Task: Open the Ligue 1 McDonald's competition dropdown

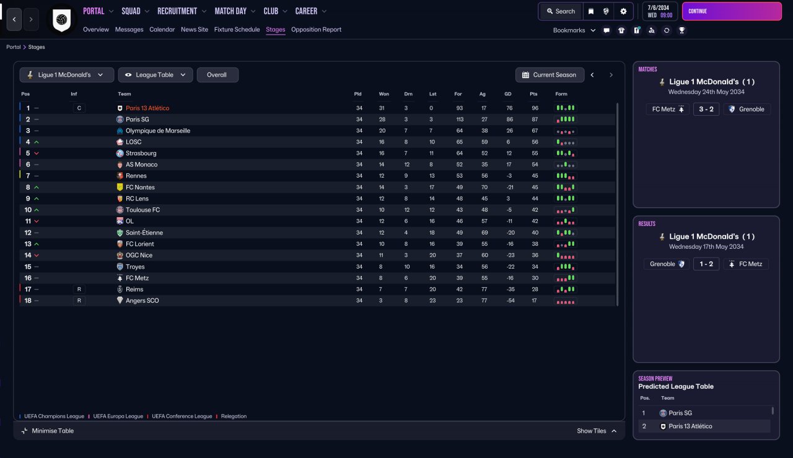Action: [67, 75]
